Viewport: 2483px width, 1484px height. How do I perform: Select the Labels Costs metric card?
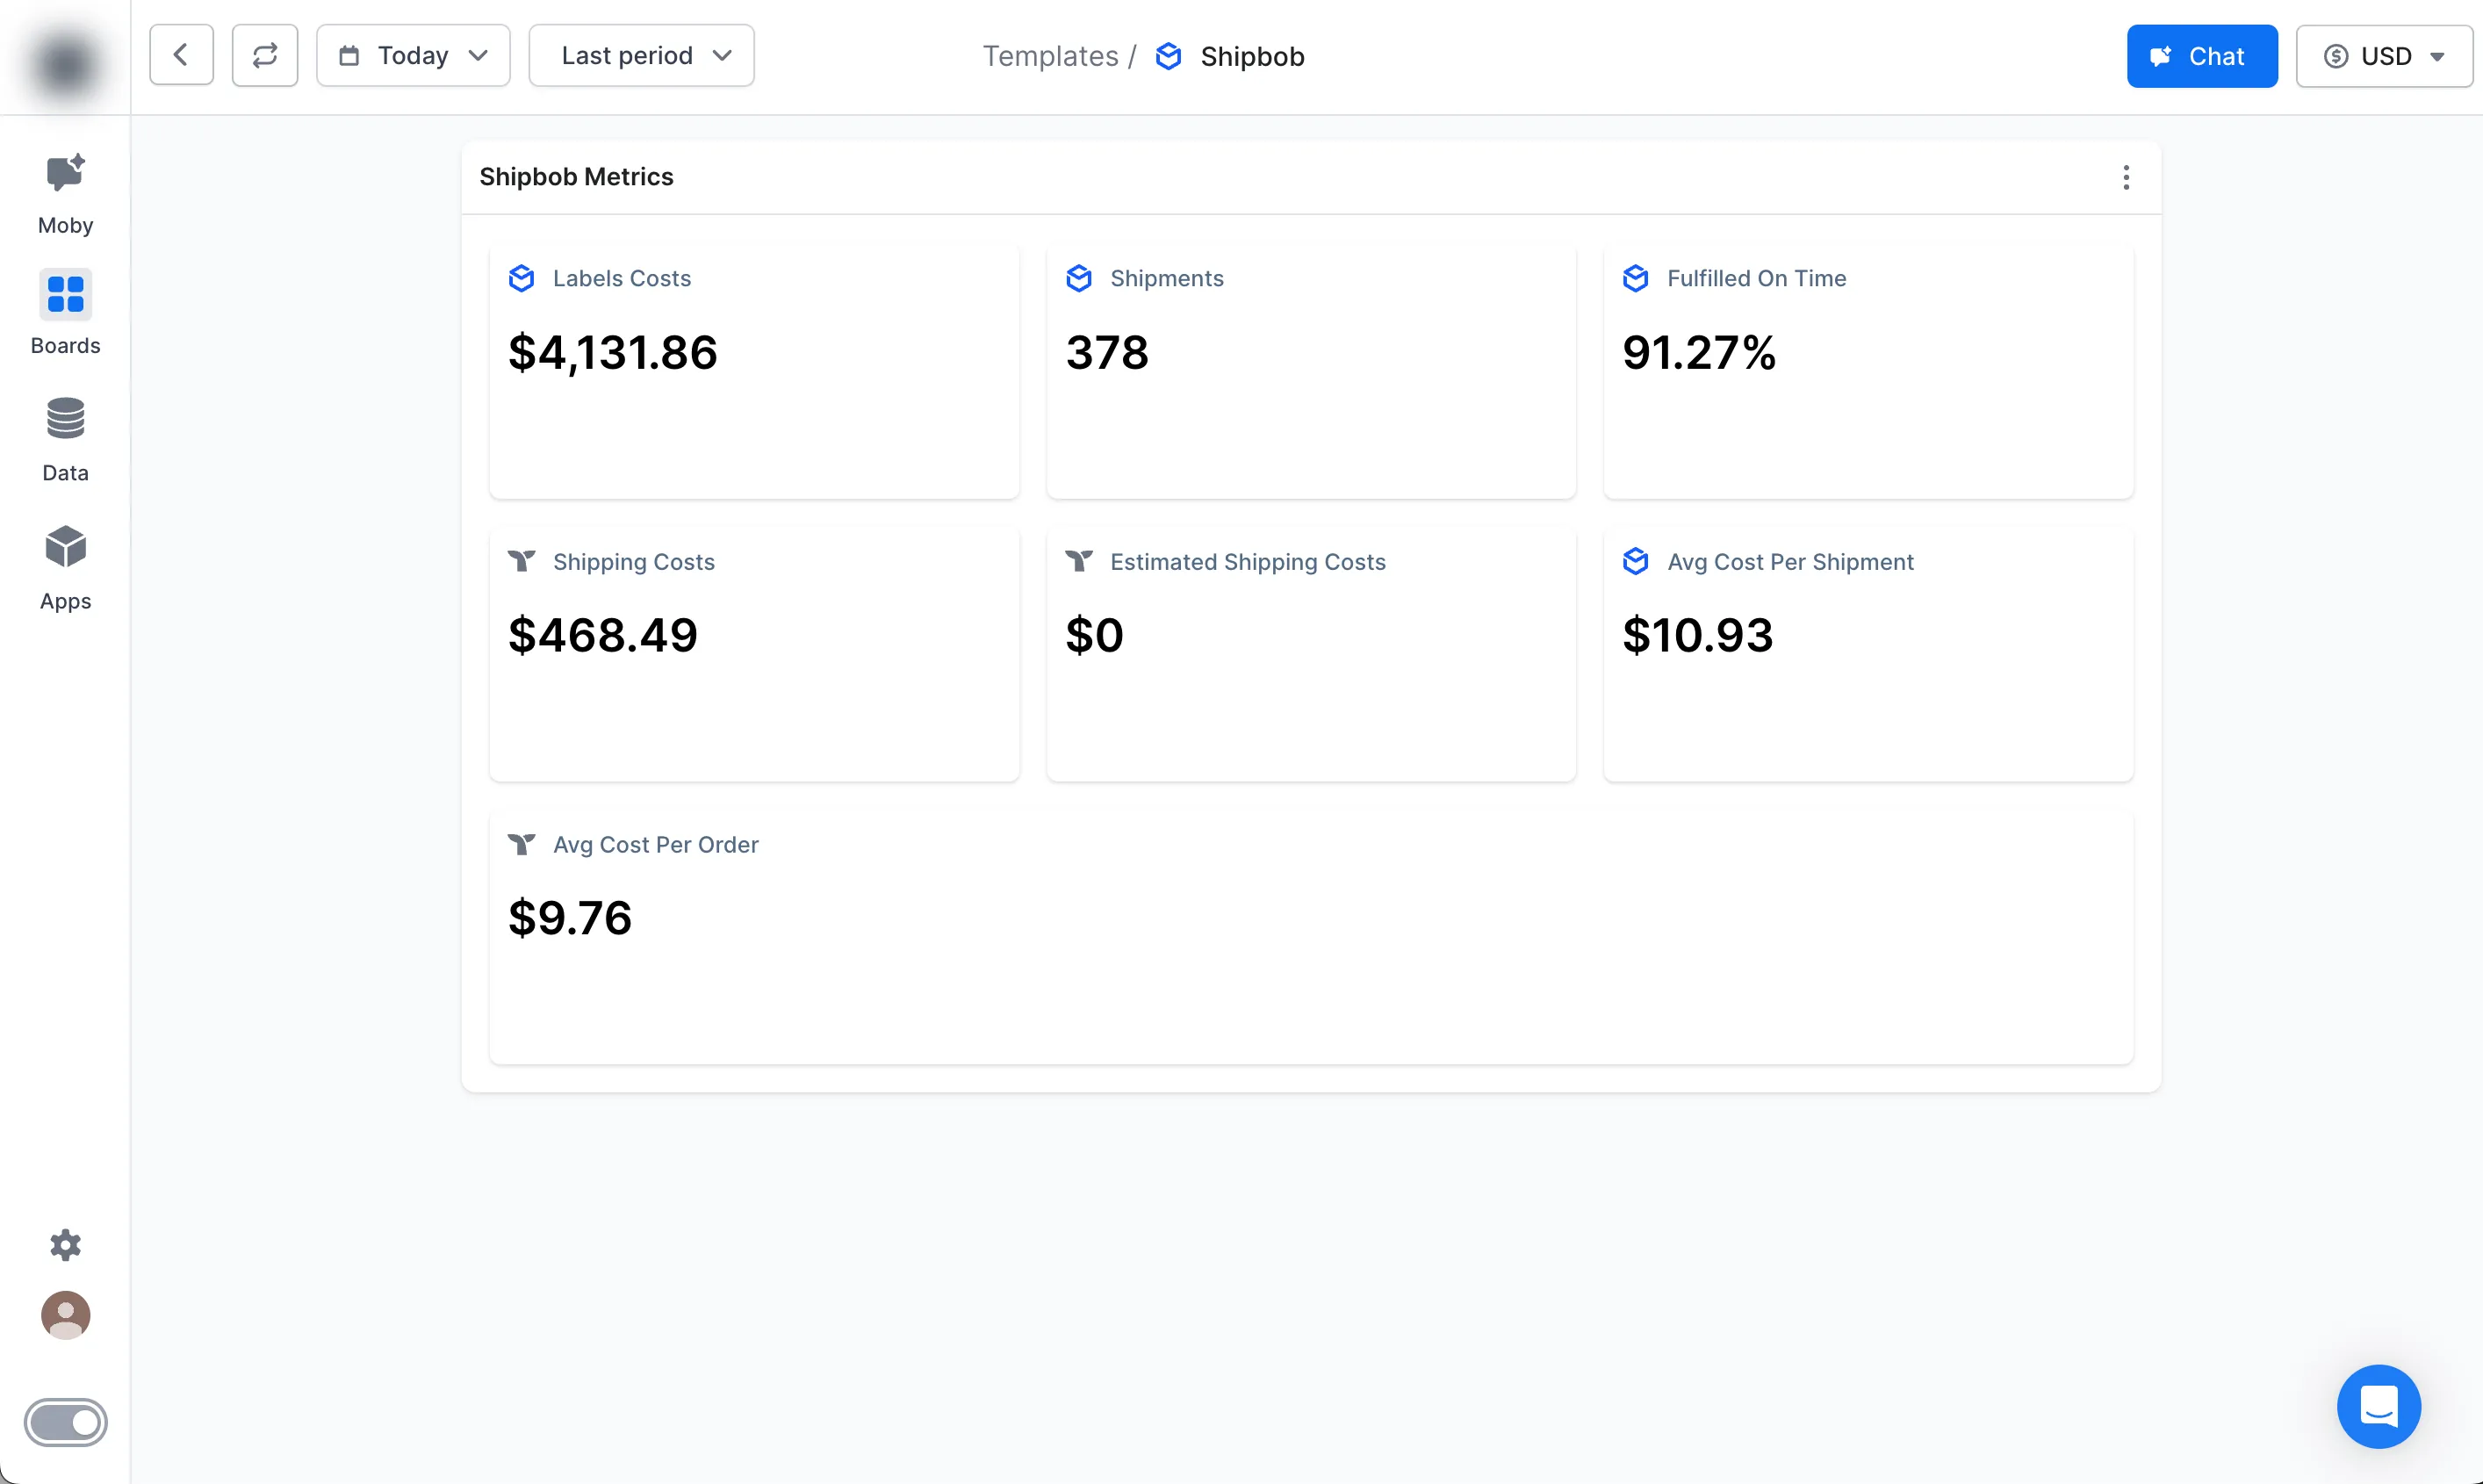(x=753, y=370)
